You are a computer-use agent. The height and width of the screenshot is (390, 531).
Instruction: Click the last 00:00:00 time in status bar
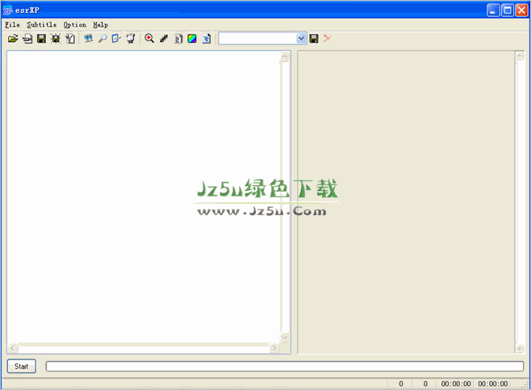493,384
